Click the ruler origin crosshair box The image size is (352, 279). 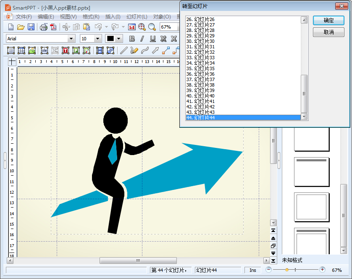point(12,61)
